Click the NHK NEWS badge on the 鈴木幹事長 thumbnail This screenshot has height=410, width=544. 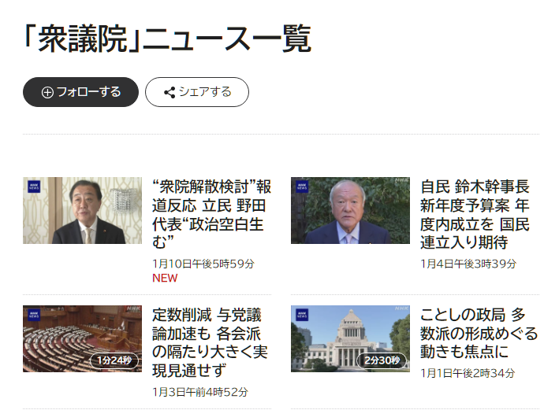coord(302,187)
